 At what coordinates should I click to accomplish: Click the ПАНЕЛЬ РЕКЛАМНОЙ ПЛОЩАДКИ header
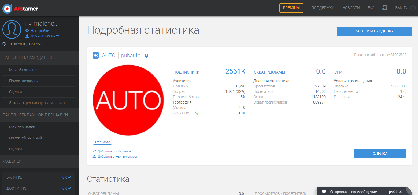39,115
